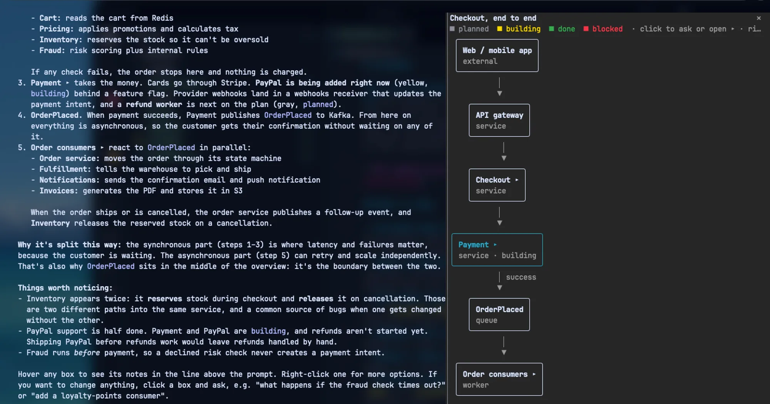
Task: Open the Checkout service node
Action: tap(497, 185)
